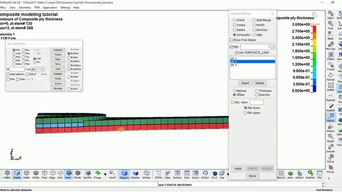Image resolution: width=342 pixels, height=192 pixels.
Task: Toggle the Edge display icon
Action: coord(52,174)
